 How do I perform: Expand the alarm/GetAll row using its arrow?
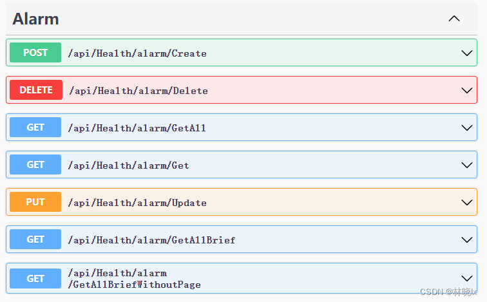point(467,127)
